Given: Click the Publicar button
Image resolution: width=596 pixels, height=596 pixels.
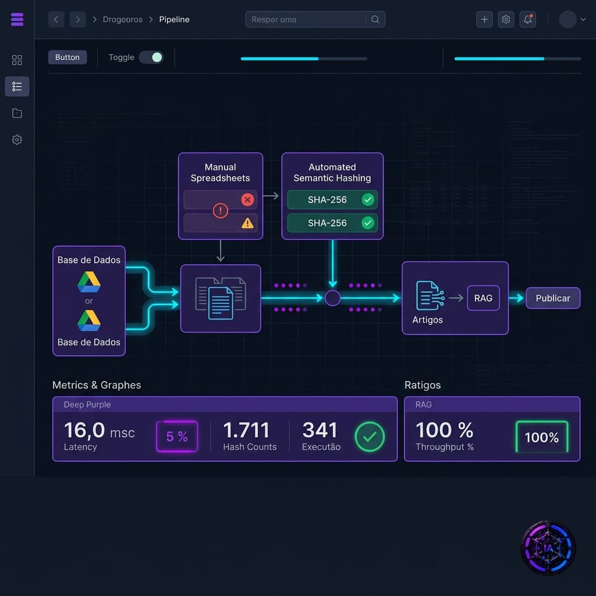Looking at the screenshot, I should [553, 298].
